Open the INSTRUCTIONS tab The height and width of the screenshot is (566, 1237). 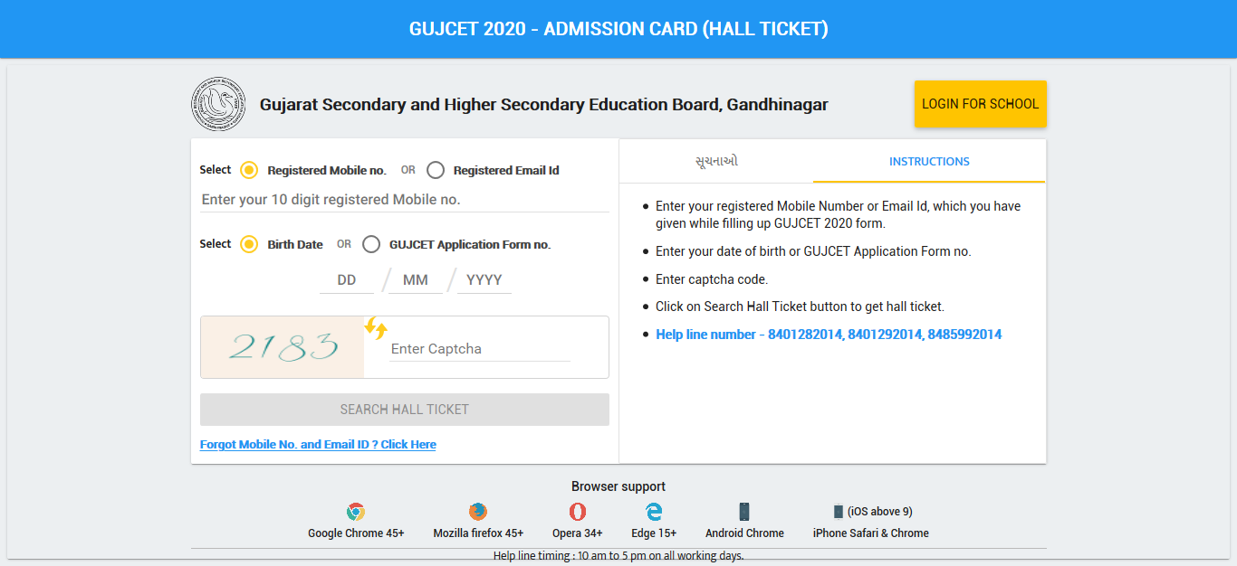click(x=929, y=162)
